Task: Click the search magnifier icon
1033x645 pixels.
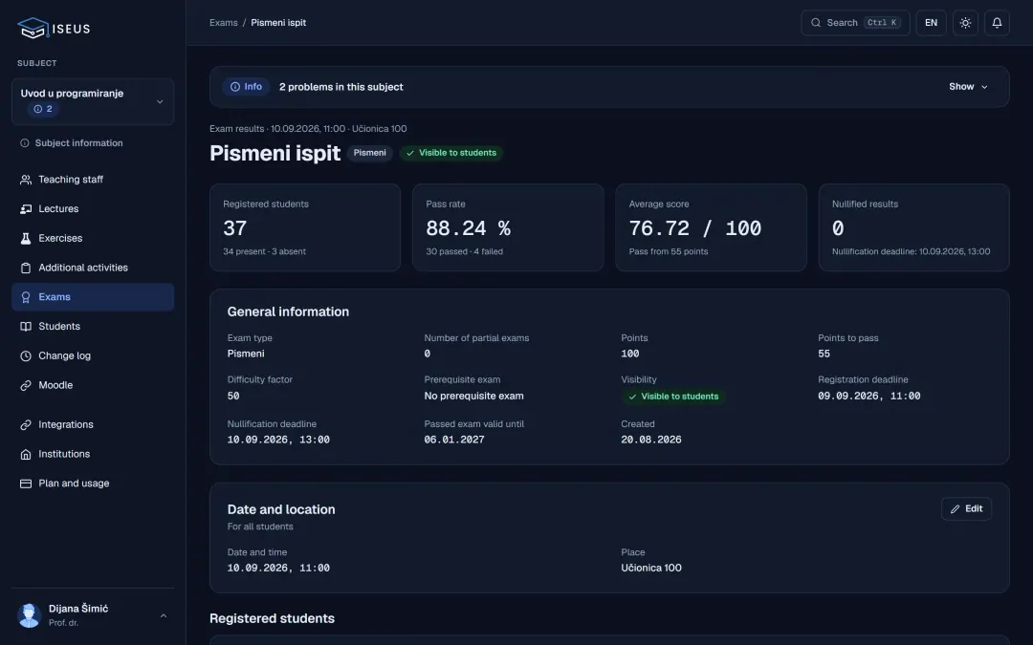Action: click(816, 23)
